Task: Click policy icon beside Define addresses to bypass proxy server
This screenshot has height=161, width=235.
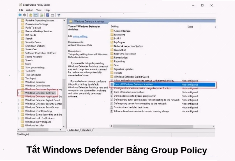Action: click(112, 96)
